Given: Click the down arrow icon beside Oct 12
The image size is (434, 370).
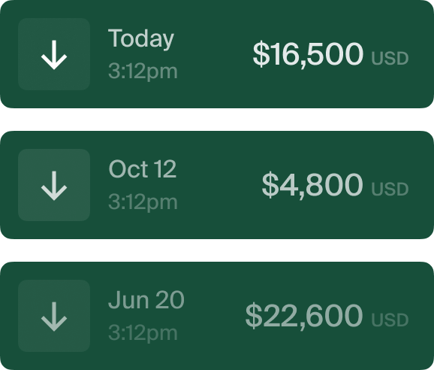Looking at the screenshot, I should click(x=54, y=186).
